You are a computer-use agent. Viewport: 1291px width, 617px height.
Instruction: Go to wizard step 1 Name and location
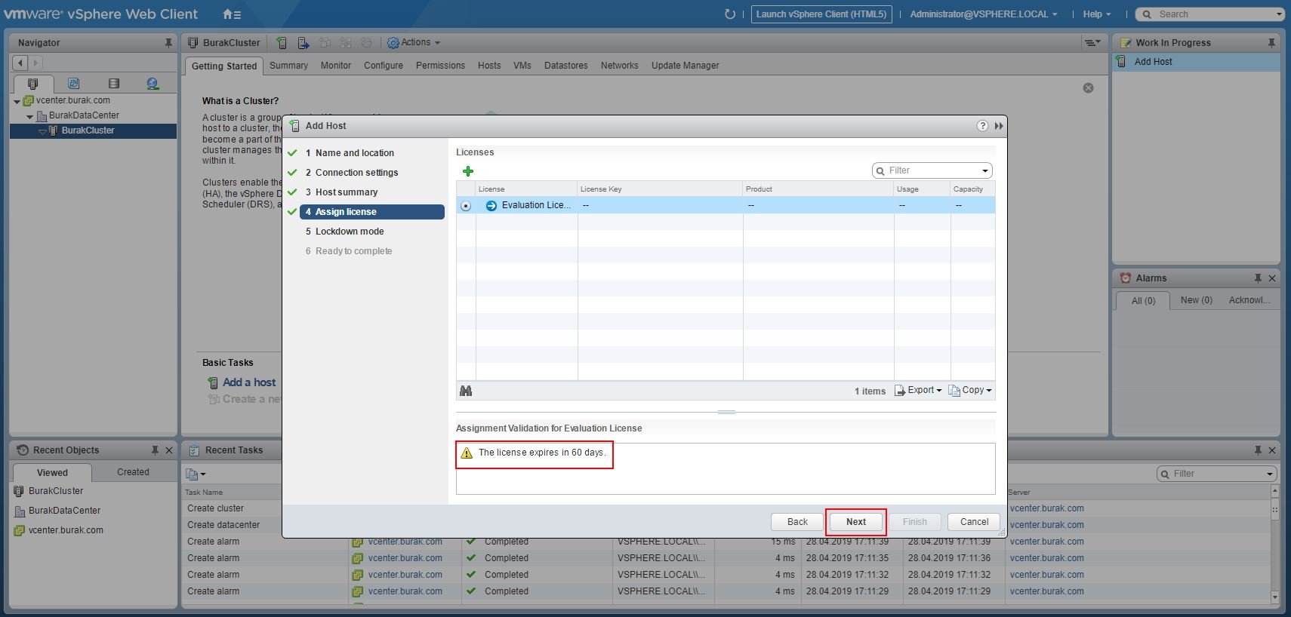(x=355, y=153)
